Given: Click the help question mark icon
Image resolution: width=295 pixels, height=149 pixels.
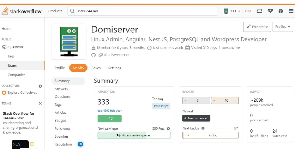Looking at the screenshot, I should click(x=280, y=11).
